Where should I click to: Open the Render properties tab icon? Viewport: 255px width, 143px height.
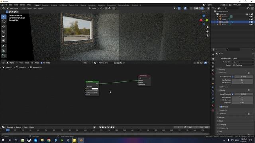click(213, 59)
